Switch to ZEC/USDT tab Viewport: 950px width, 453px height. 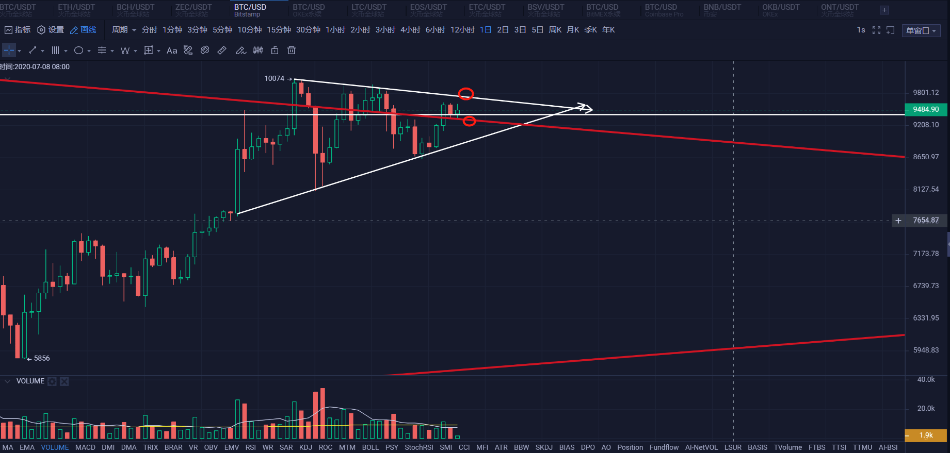[194, 10]
